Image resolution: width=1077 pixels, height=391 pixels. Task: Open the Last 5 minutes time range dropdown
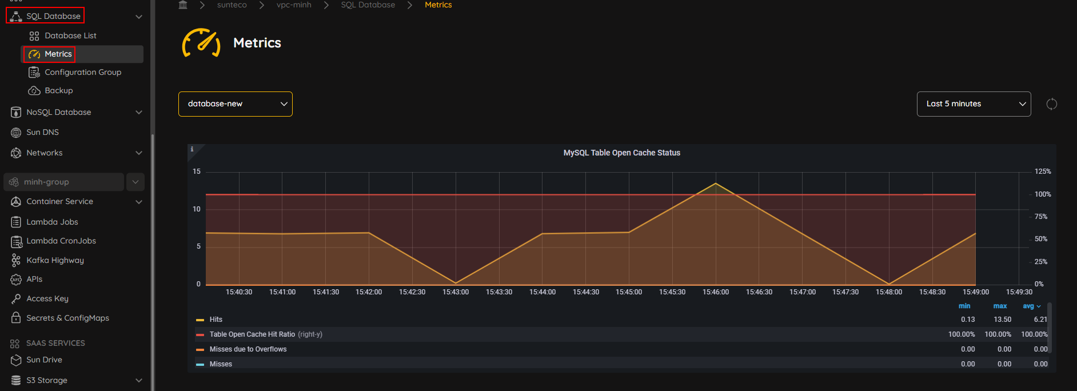974,104
